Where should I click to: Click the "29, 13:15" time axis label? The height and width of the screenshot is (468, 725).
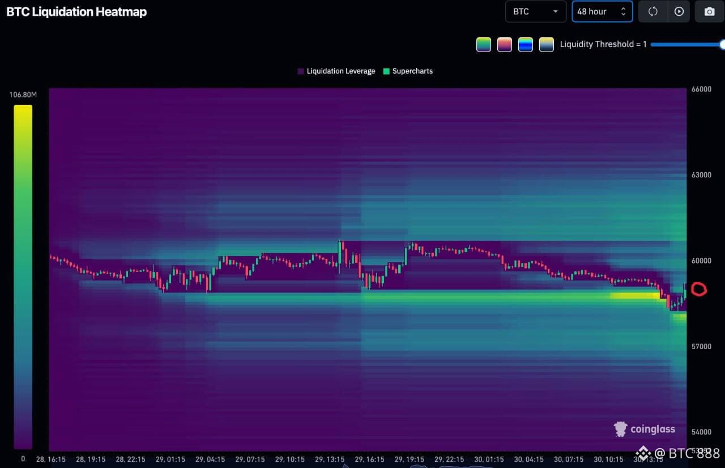[330, 460]
